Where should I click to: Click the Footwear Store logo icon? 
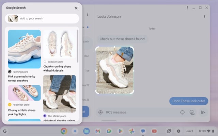10,105
